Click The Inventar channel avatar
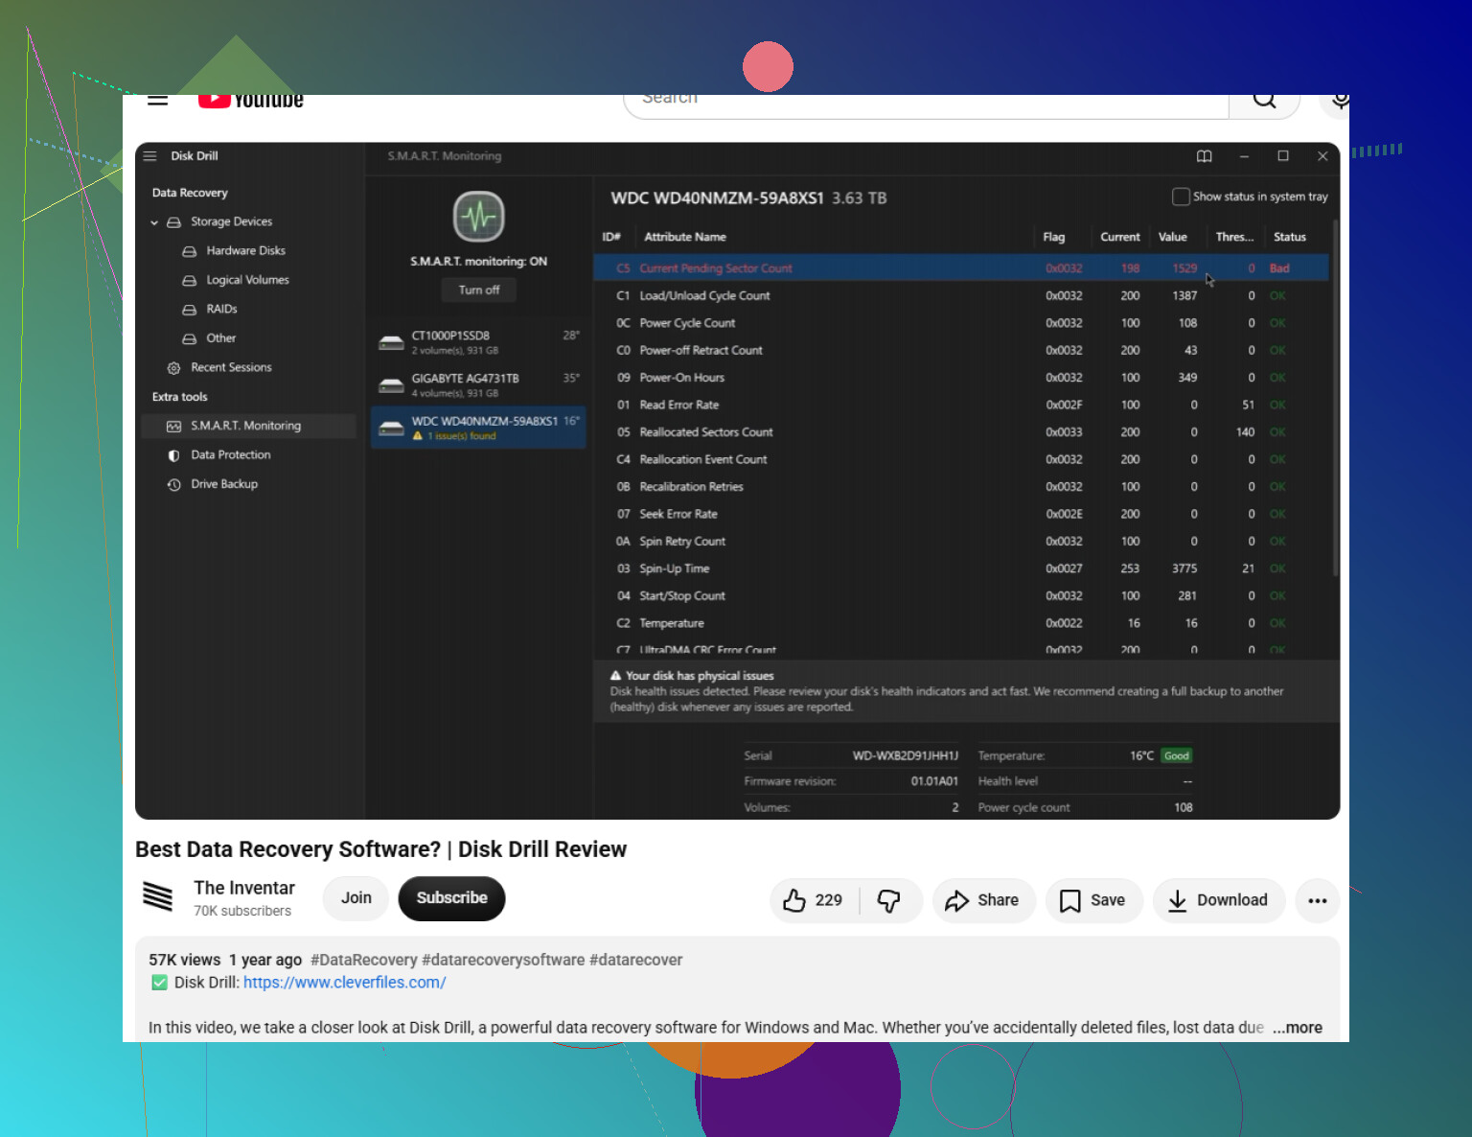This screenshot has width=1472, height=1137. point(158,896)
